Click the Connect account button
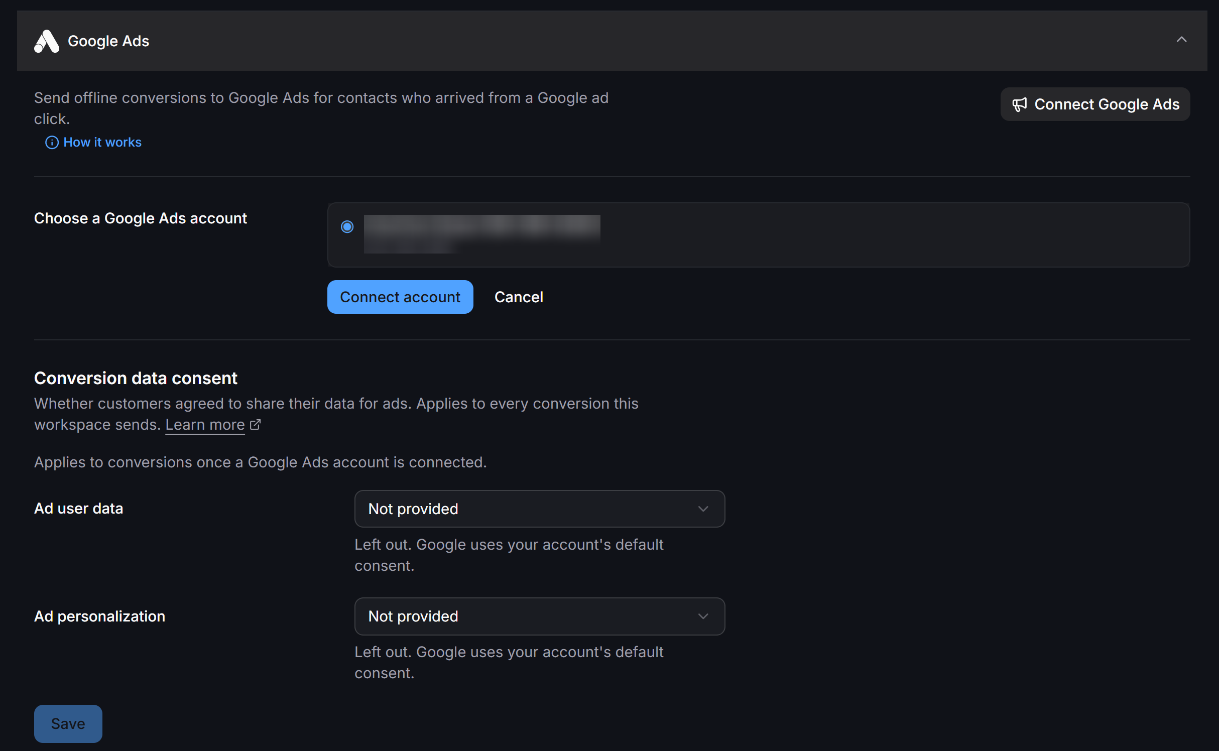 400,297
